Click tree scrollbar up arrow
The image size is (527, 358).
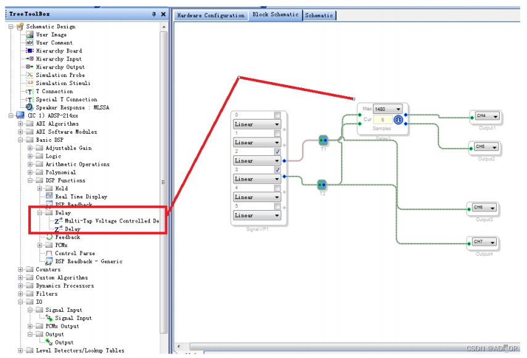tap(164, 26)
